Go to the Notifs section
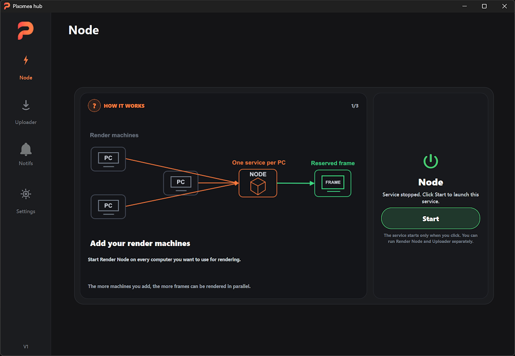 pyautogui.click(x=26, y=154)
